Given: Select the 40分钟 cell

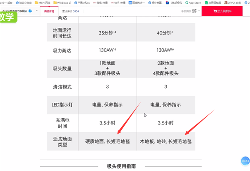Looking at the screenshot, I should tap(165, 33).
